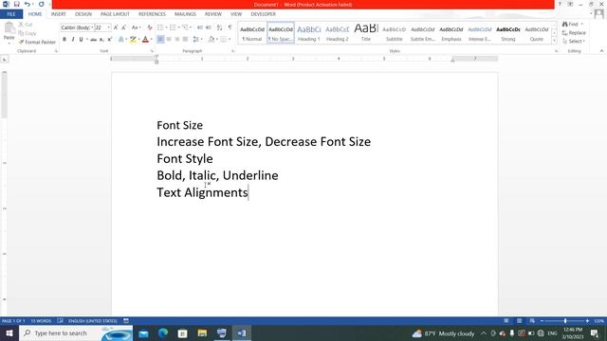Click Replace in Editing group
Screen dimensions: 607x341
click(574, 33)
